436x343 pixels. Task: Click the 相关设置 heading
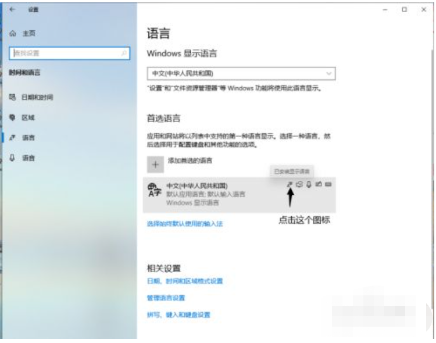(x=164, y=268)
